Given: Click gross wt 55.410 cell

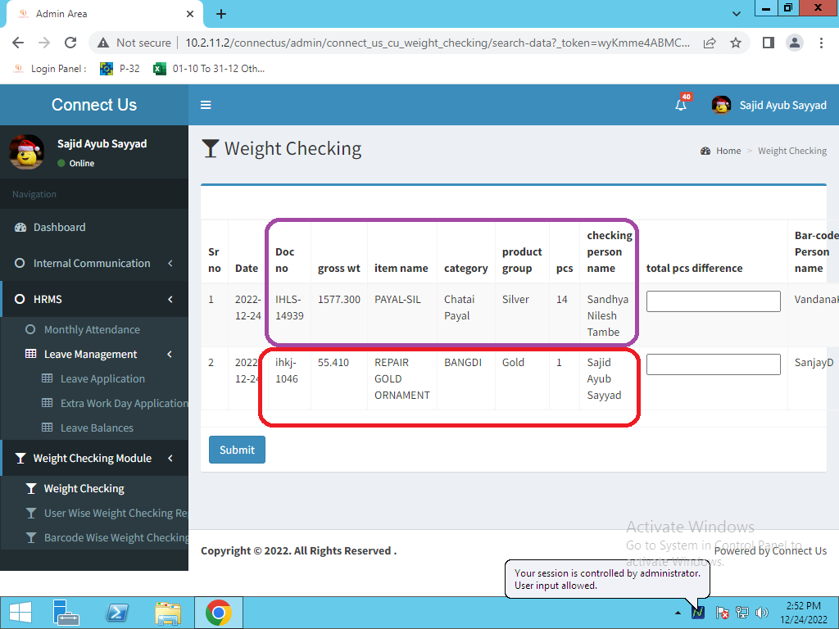Looking at the screenshot, I should [x=333, y=362].
